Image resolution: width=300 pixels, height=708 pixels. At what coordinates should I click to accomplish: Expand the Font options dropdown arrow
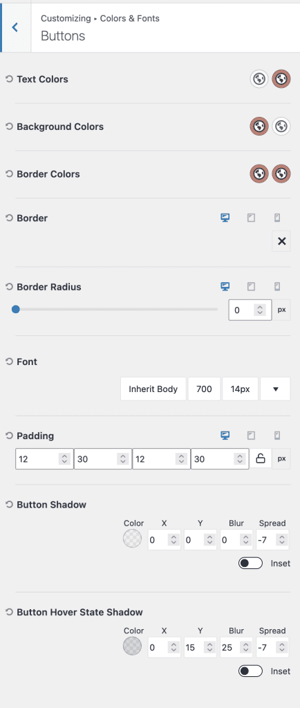(275, 389)
